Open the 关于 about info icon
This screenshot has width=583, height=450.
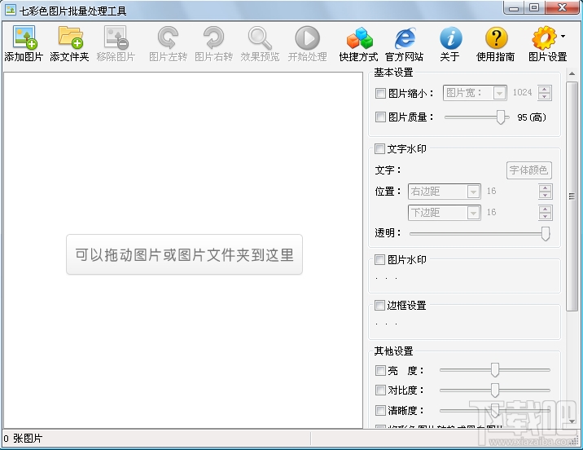tap(450, 37)
